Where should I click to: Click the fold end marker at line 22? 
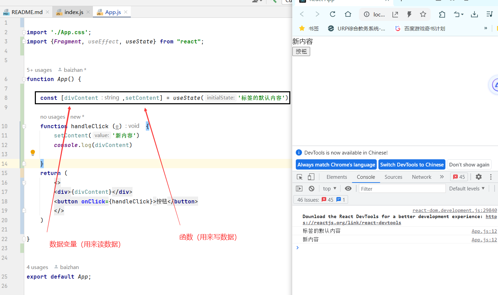(24, 239)
